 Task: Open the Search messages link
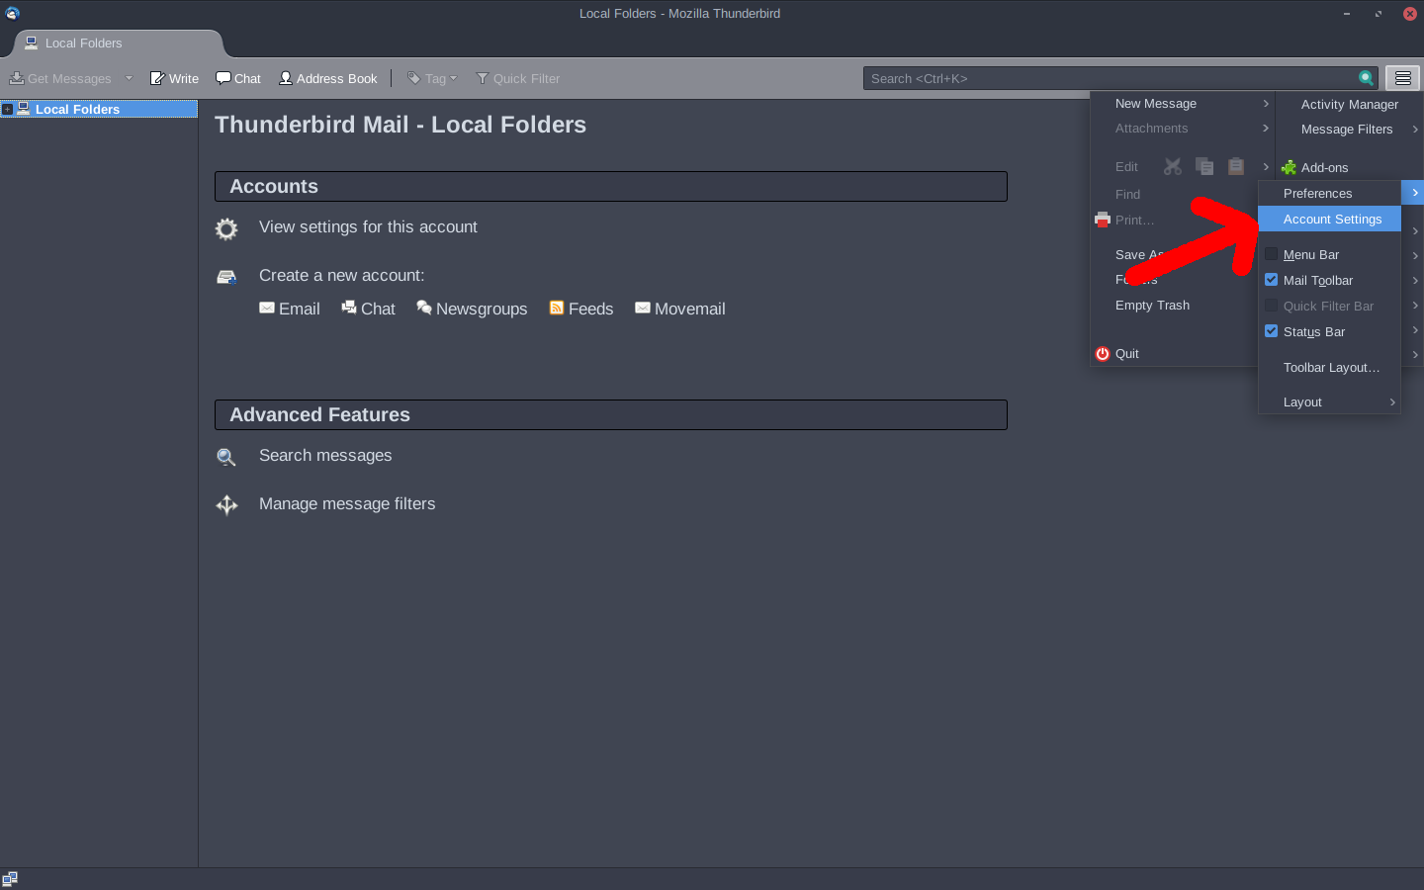(x=325, y=456)
